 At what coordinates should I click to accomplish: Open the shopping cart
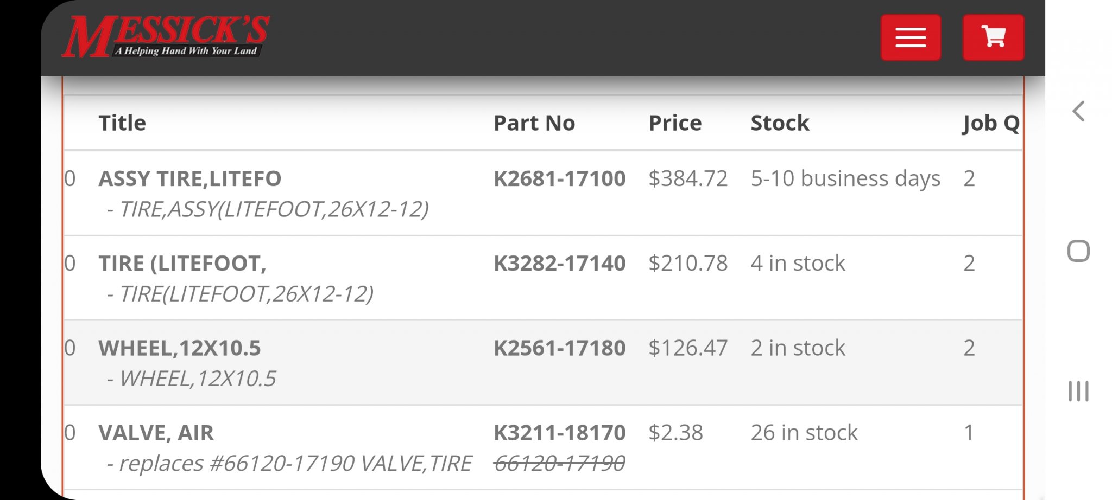pyautogui.click(x=994, y=37)
